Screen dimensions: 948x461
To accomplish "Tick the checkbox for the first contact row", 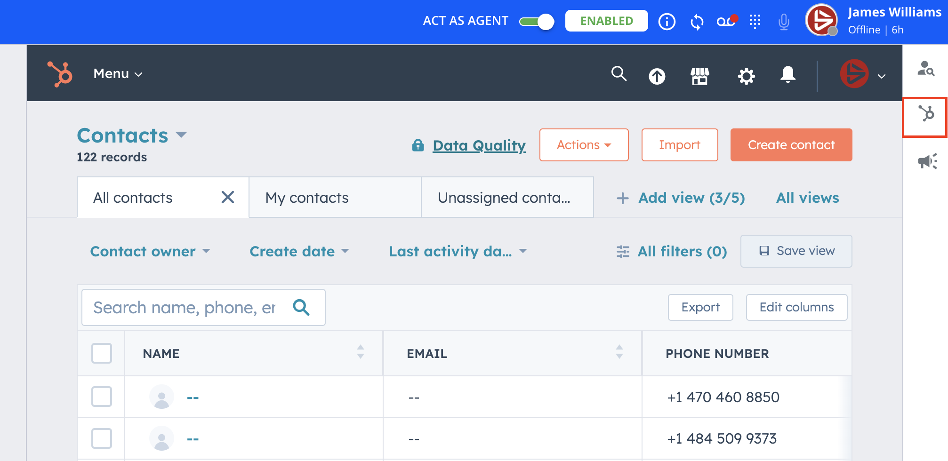I will (x=101, y=397).
